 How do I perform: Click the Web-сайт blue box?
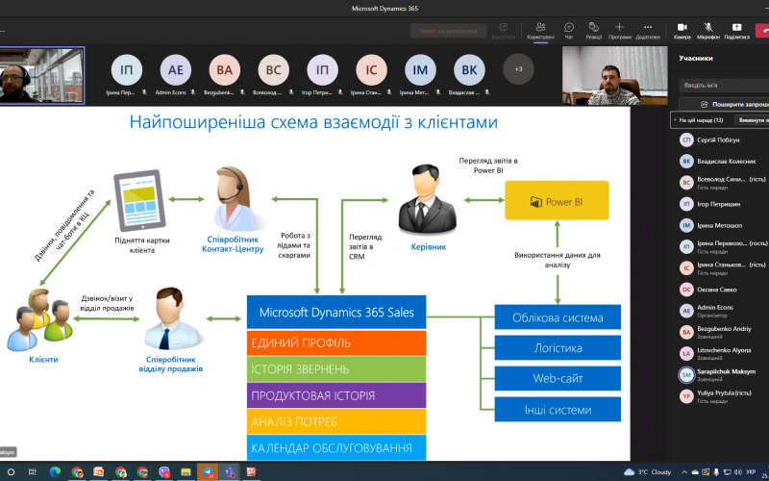558,378
